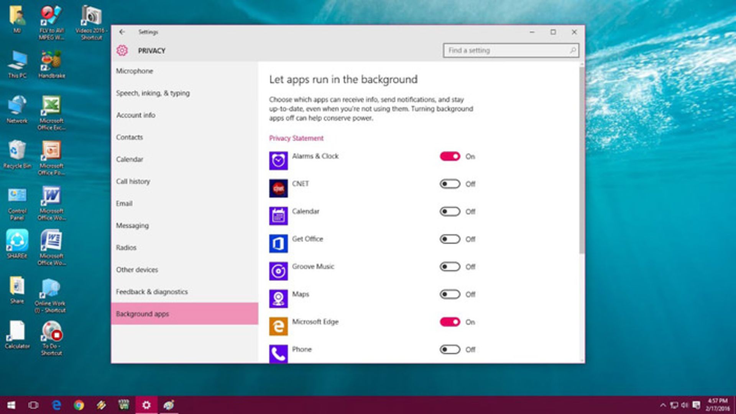
Task: Select Contacts in Privacy sidebar
Action: click(x=184, y=137)
